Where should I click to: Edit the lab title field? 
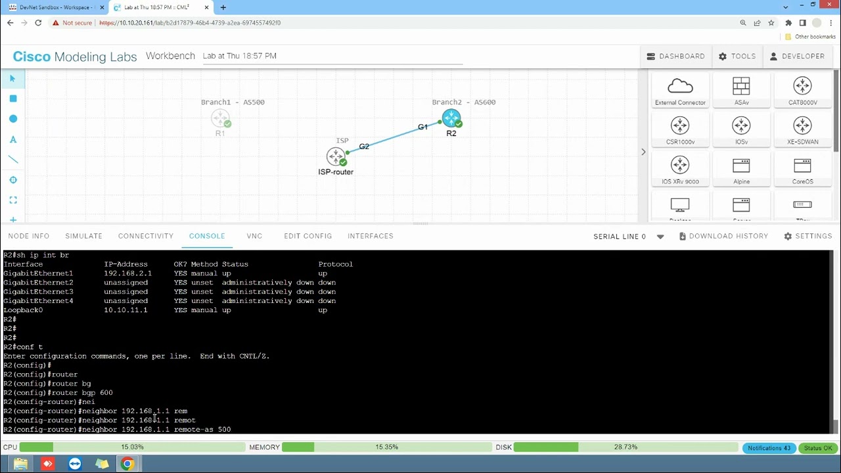(332, 56)
